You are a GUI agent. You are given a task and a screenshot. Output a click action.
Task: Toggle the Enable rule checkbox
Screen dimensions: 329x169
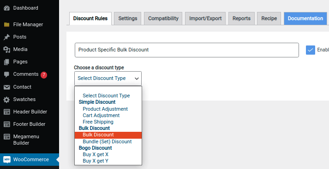tap(311, 50)
